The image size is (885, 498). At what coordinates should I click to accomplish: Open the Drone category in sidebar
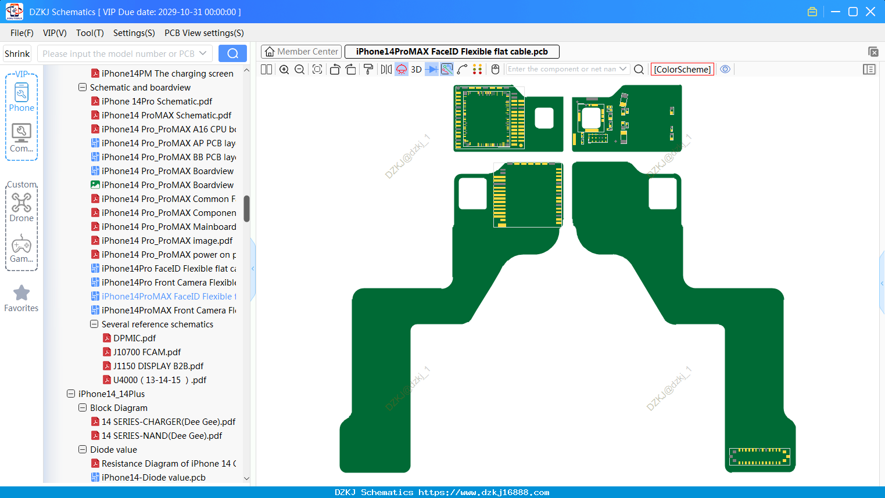(x=22, y=207)
